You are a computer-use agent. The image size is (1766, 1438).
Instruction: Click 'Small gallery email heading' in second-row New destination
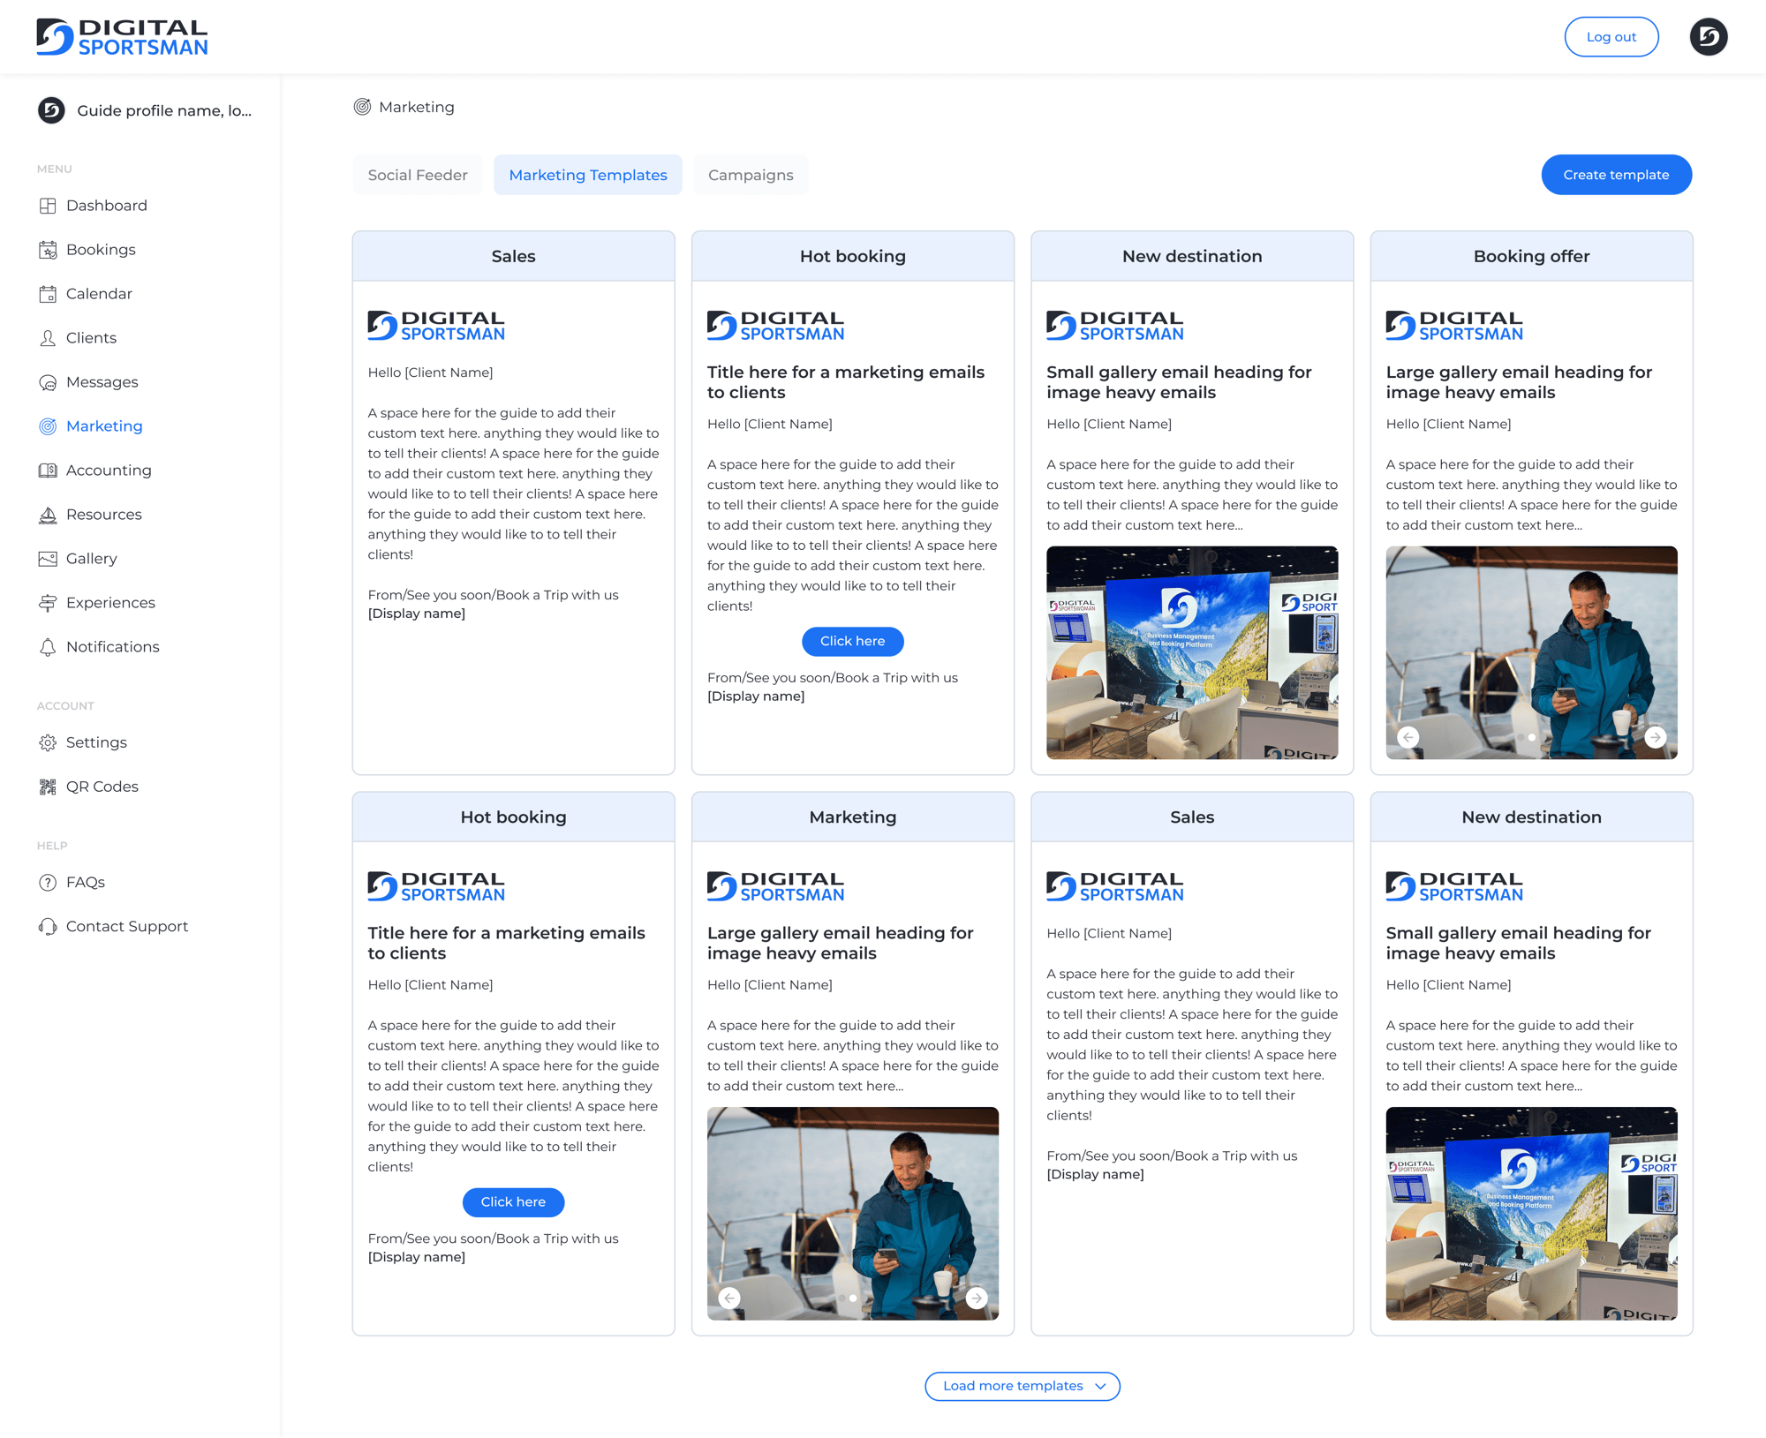coord(1518,943)
